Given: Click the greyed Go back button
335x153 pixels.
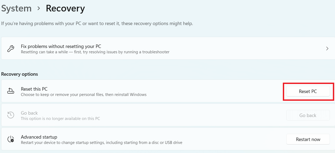Looking at the screenshot, I should pyautogui.click(x=308, y=115).
